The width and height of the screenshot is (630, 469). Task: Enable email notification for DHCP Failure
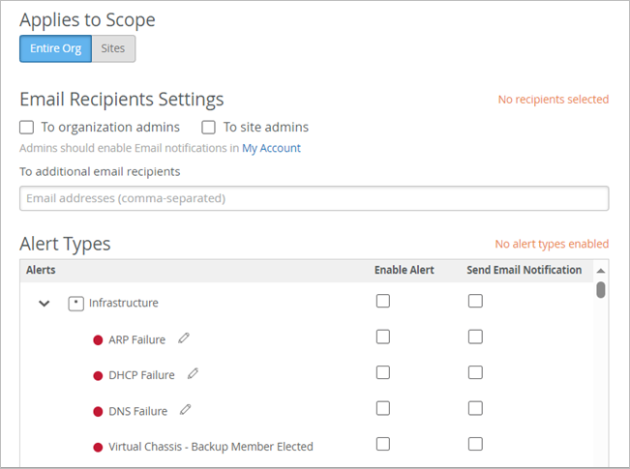coord(475,372)
